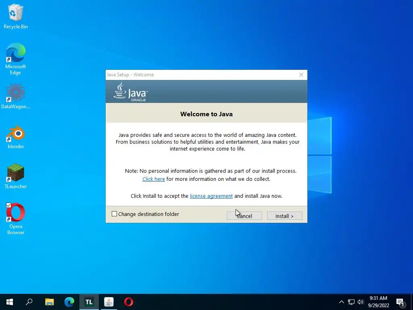Enable the Change destination folder checkbox
The height and width of the screenshot is (310, 413).
point(114,214)
